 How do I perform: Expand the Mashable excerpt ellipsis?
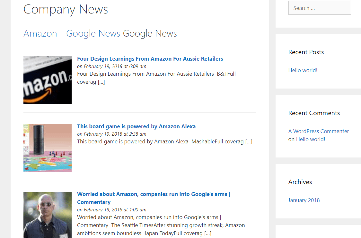249,141
